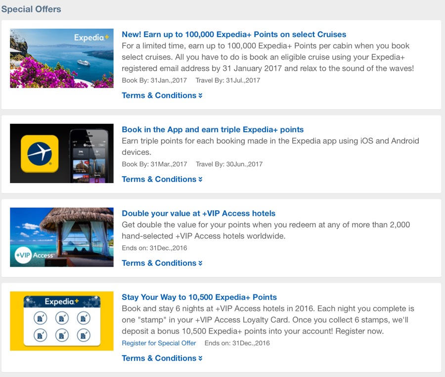Open the Double your value +VIP Access title

click(198, 213)
